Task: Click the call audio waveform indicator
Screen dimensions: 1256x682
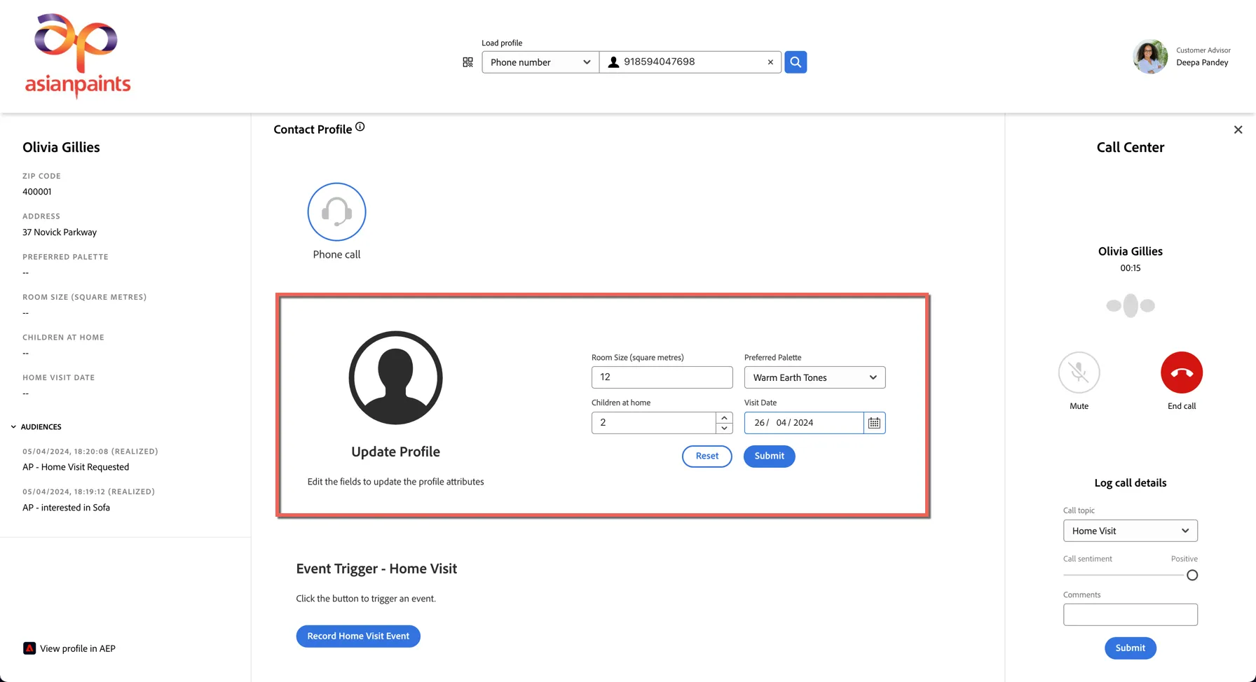Action: tap(1131, 305)
